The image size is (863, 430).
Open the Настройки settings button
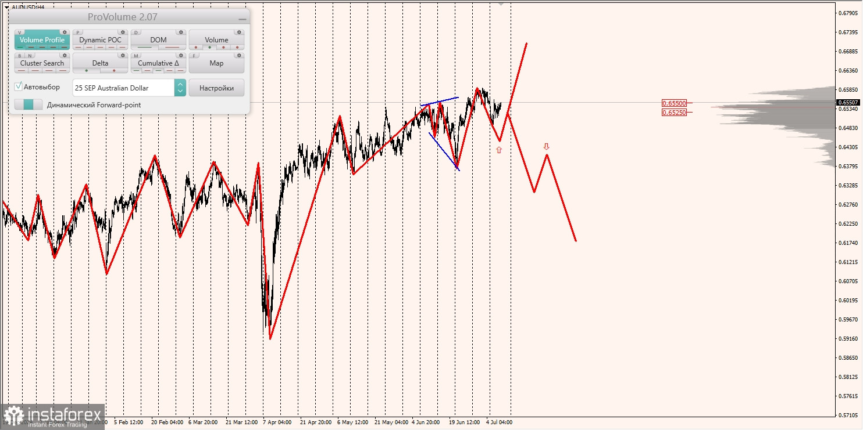(x=216, y=88)
